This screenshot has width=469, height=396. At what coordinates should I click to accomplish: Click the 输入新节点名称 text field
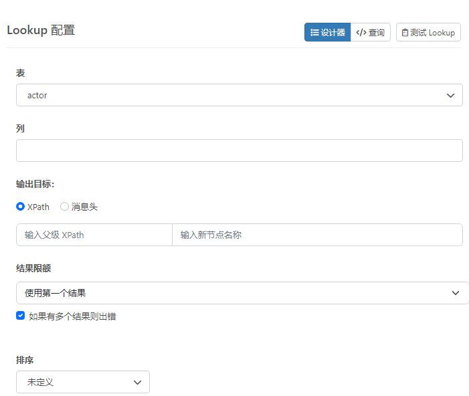click(316, 235)
